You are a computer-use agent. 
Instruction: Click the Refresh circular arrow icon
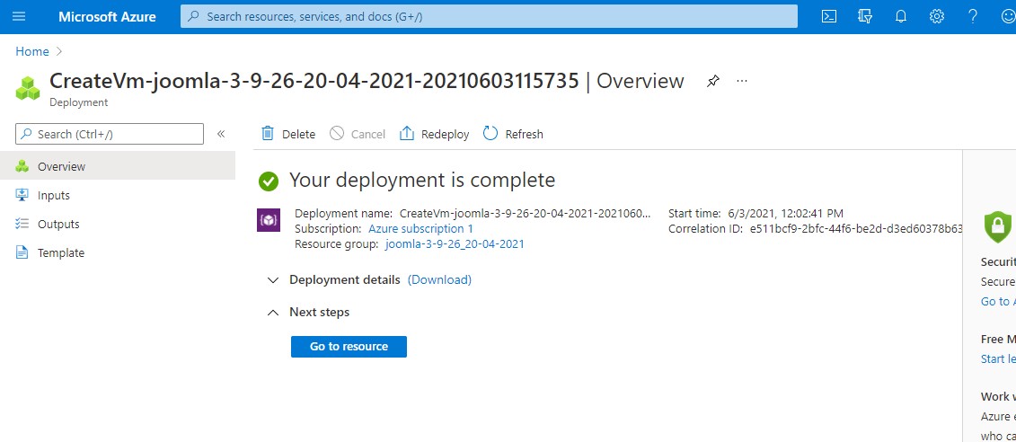pyautogui.click(x=490, y=134)
